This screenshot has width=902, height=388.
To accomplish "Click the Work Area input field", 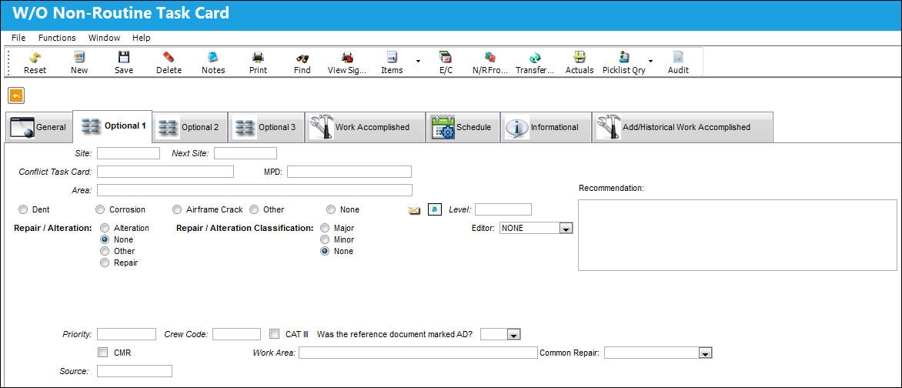I will (418, 353).
